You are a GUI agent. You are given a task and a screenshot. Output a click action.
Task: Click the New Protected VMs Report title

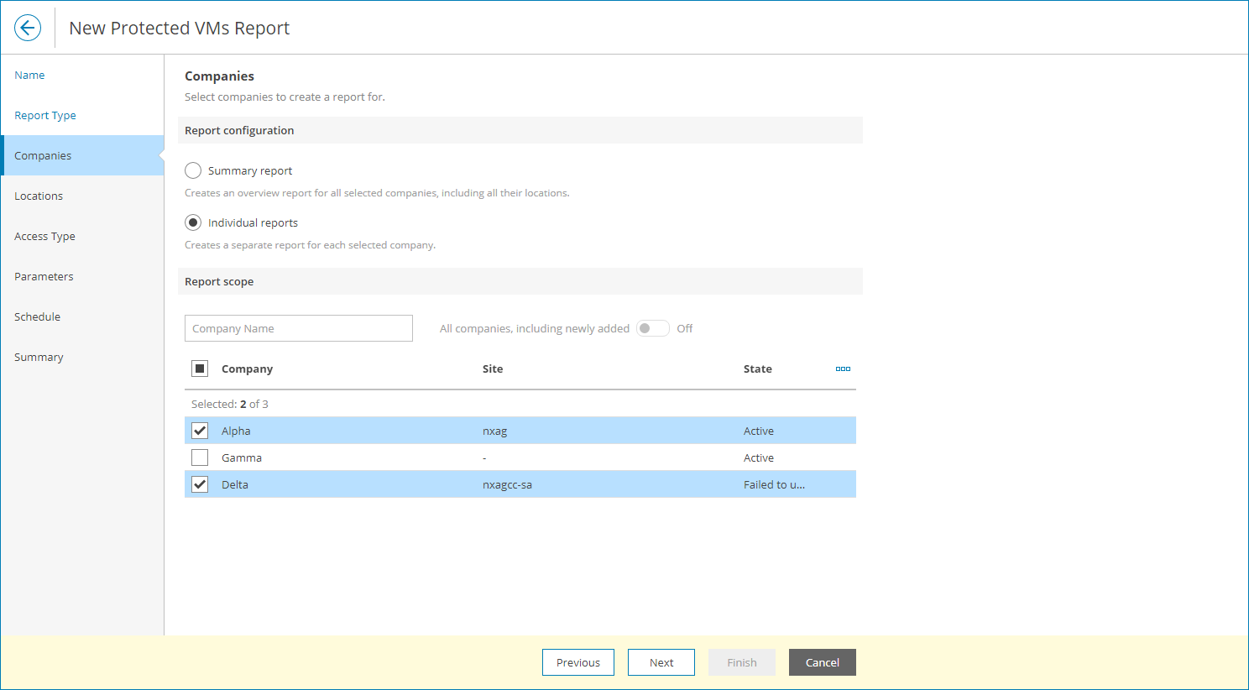pos(179,28)
